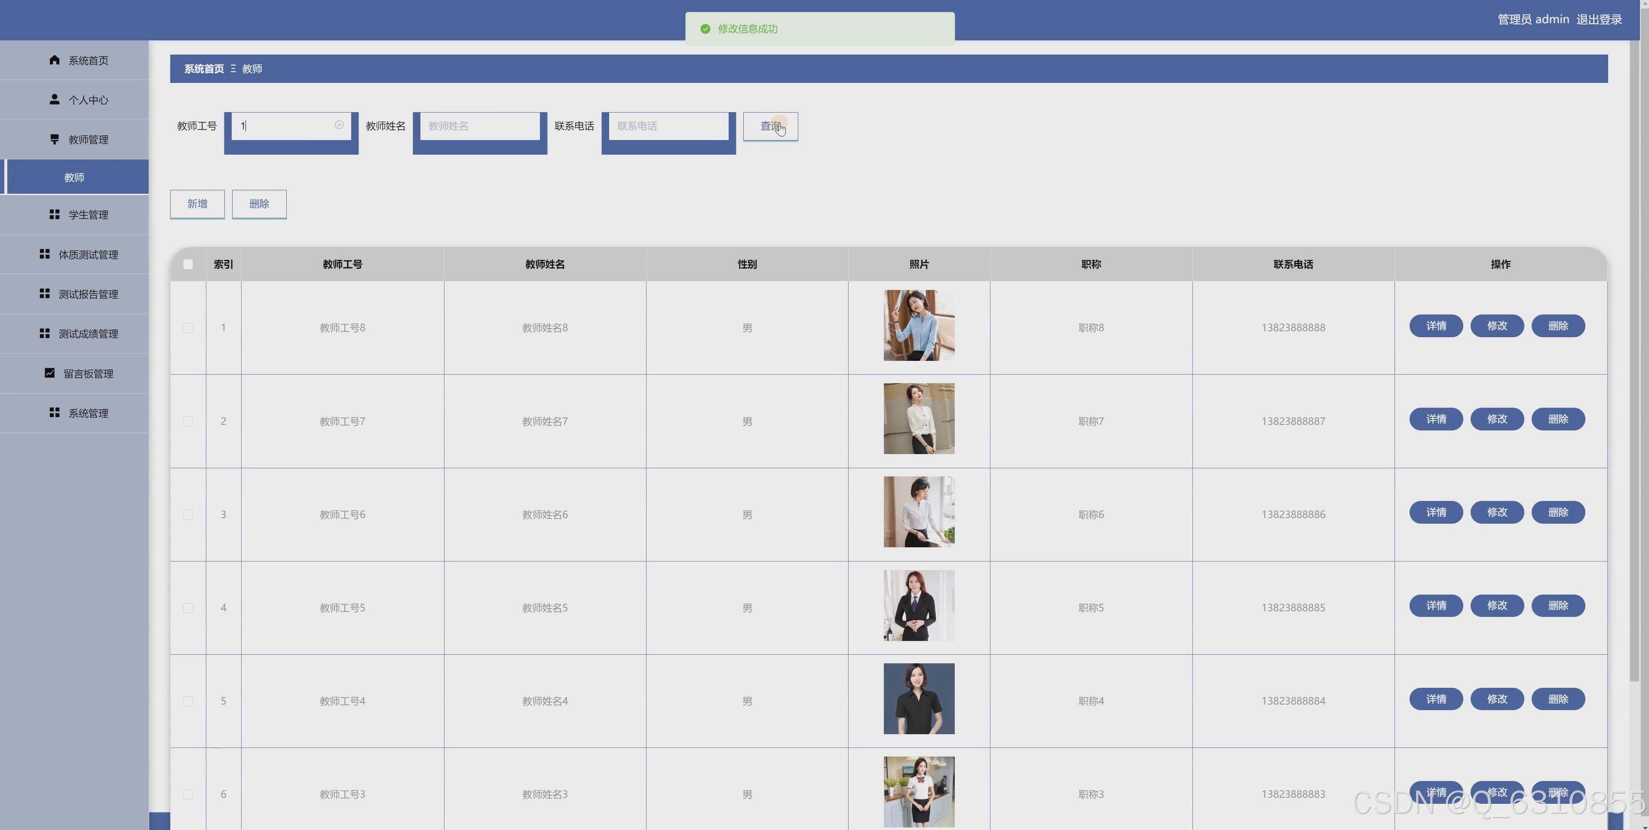
Task: Click the person icon for 个人中心
Action: (x=55, y=99)
